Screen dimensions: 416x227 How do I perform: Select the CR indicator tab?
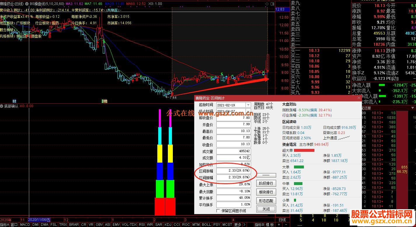[84, 225]
